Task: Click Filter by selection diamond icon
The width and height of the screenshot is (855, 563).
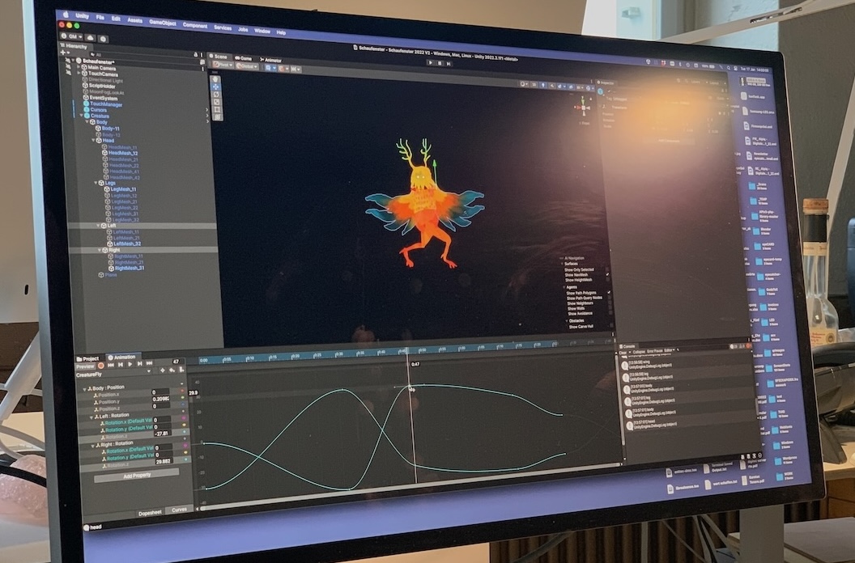Action: (x=163, y=370)
